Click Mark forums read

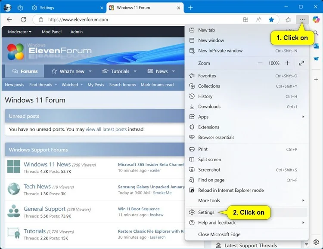pos(157,85)
